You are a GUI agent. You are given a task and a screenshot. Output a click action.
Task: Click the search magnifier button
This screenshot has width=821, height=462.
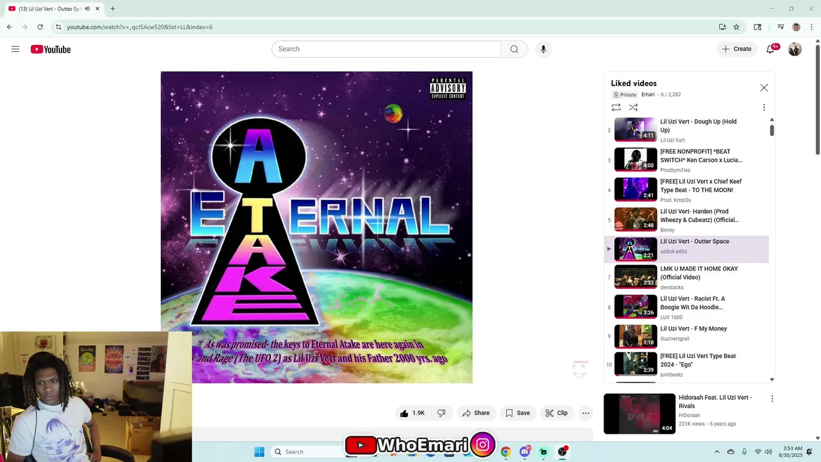514,49
